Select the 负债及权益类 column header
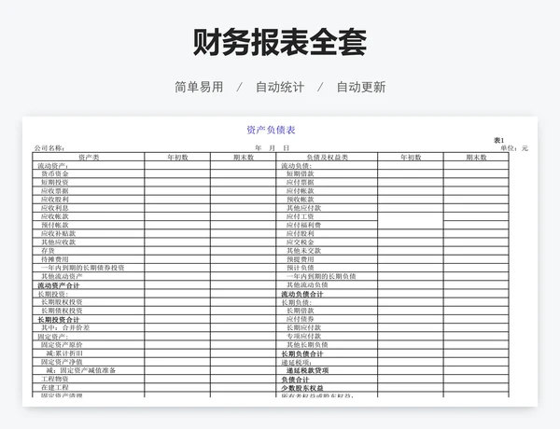The height and width of the screenshot is (429, 560). [x=327, y=157]
